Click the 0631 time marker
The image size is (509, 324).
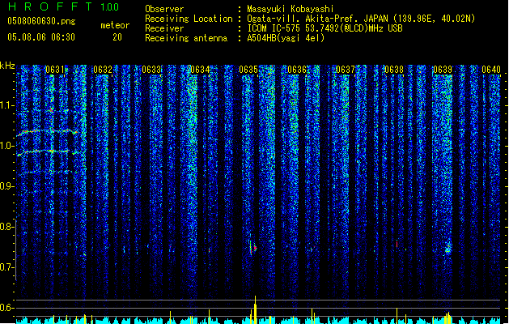tap(55, 70)
